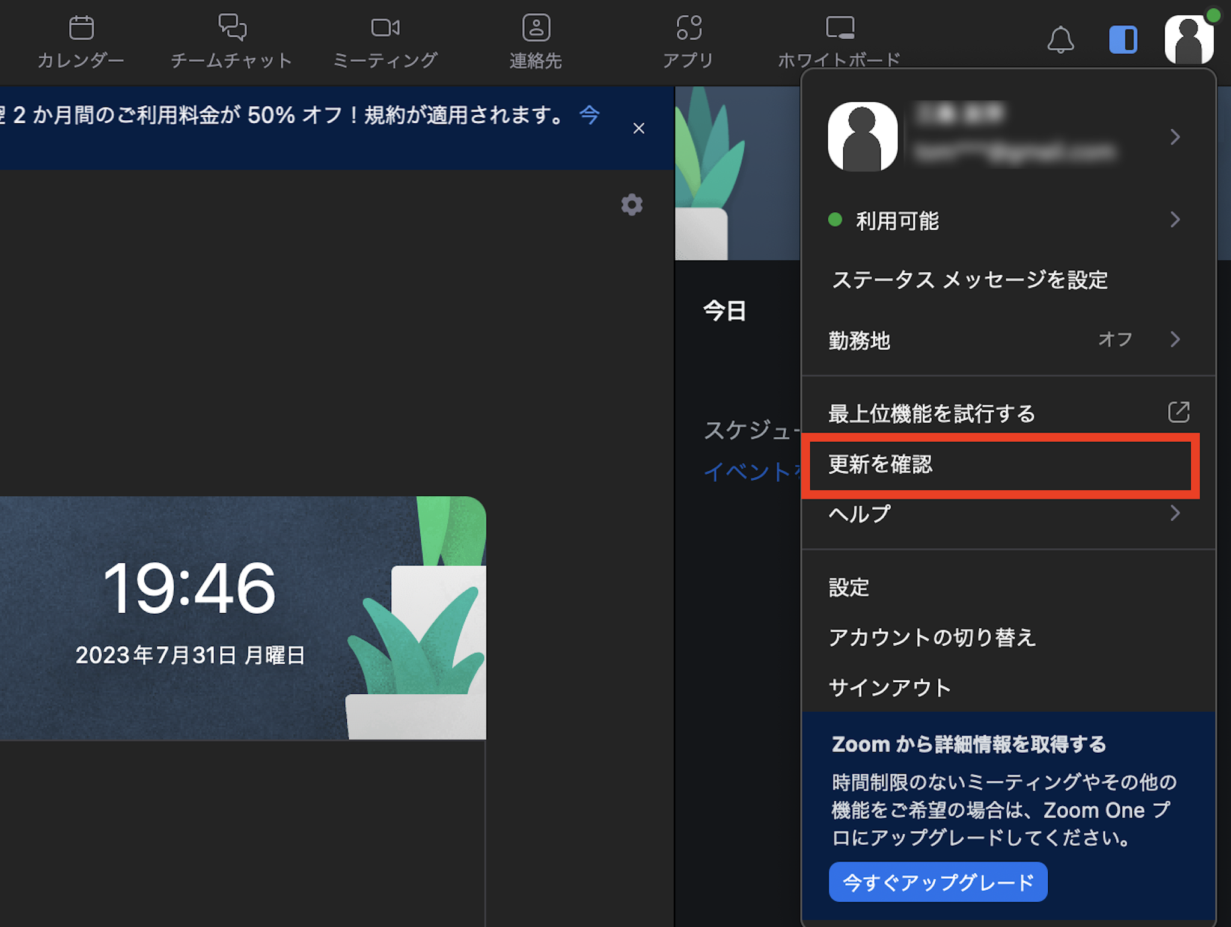
Task: Click 今すぐアップグレード upgrade button
Action: [x=938, y=882]
